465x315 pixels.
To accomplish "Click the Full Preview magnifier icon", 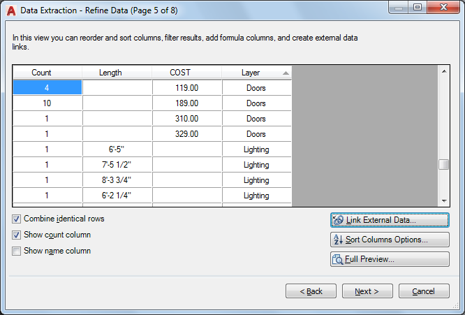I will tap(338, 259).
